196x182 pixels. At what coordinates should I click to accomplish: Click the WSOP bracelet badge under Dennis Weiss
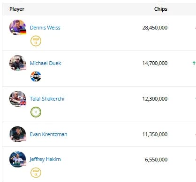36,41
